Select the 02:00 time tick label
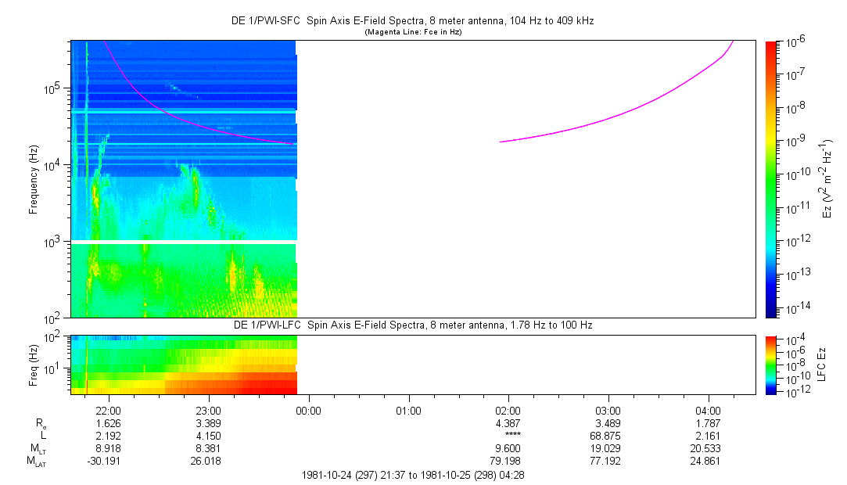The width and height of the screenshot is (847, 485). pyautogui.click(x=508, y=411)
